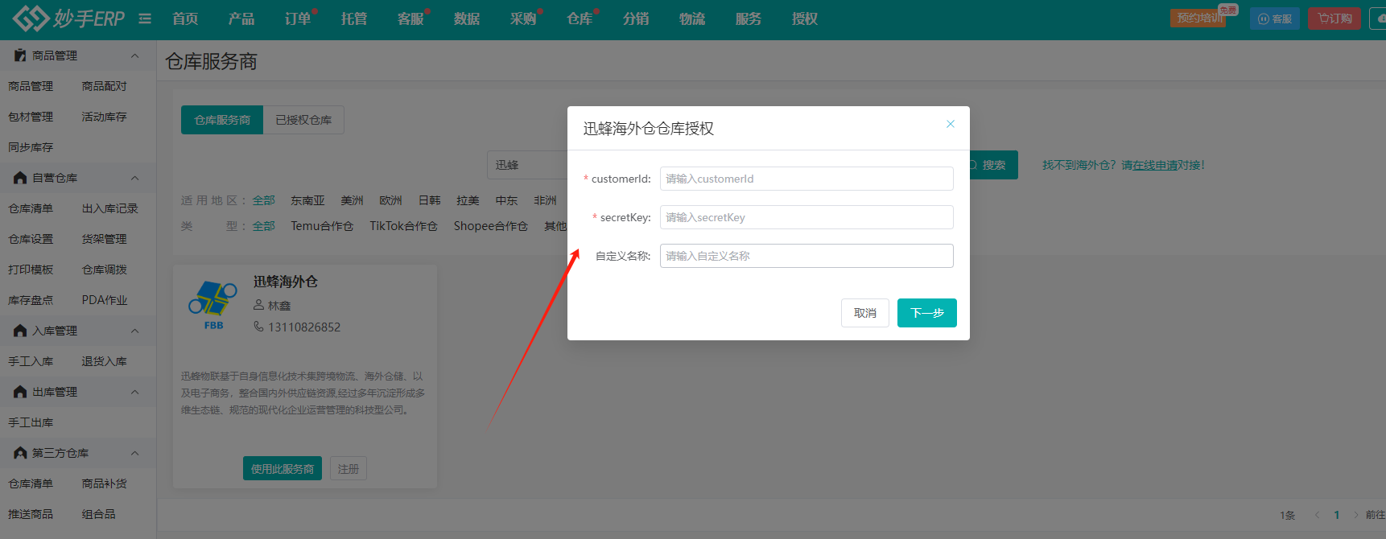Click the 预约培训 button

tap(1198, 18)
